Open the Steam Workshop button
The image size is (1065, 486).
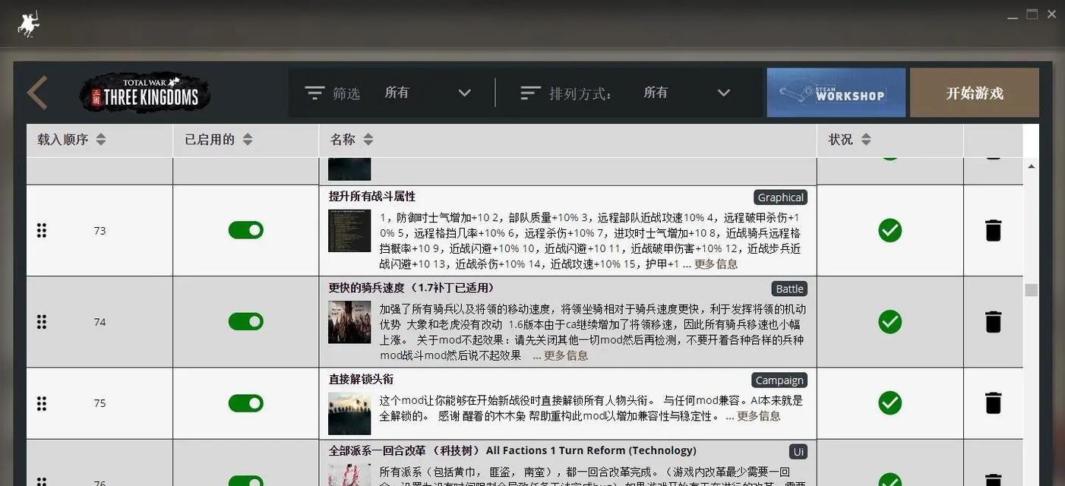[836, 93]
